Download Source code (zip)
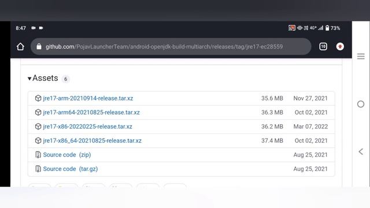Viewport: 370px width, 208px height. point(67,155)
